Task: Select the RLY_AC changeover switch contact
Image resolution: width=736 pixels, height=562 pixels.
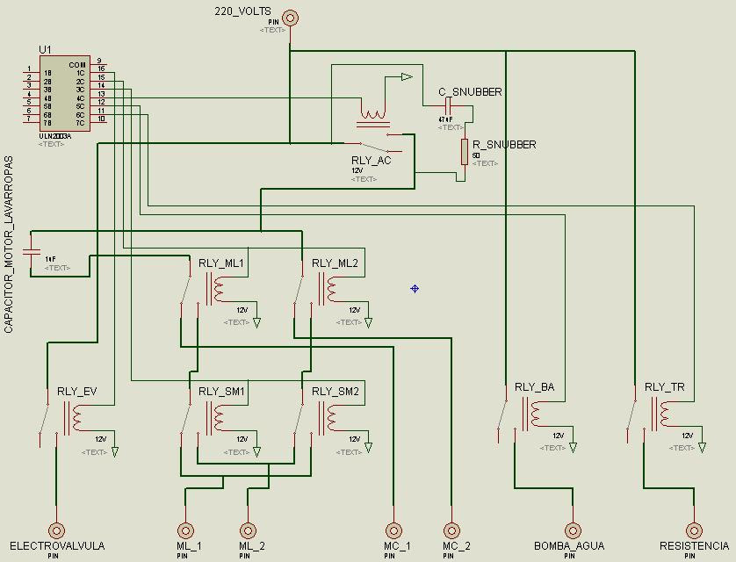Action: (x=373, y=143)
